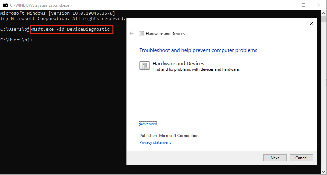Screen dimensions: 327x175
Task: Click 'Find and fix problems with devices' description
Action: 196,69
